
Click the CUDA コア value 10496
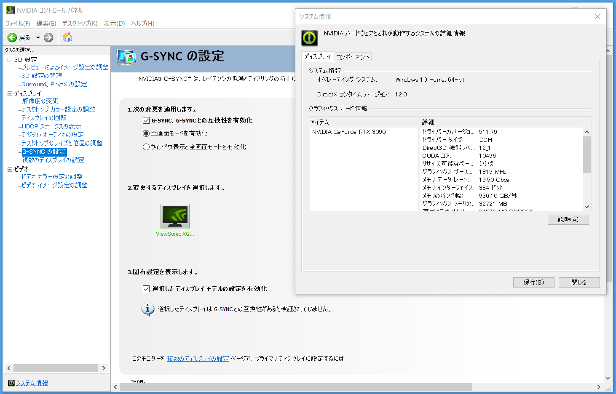(x=487, y=156)
